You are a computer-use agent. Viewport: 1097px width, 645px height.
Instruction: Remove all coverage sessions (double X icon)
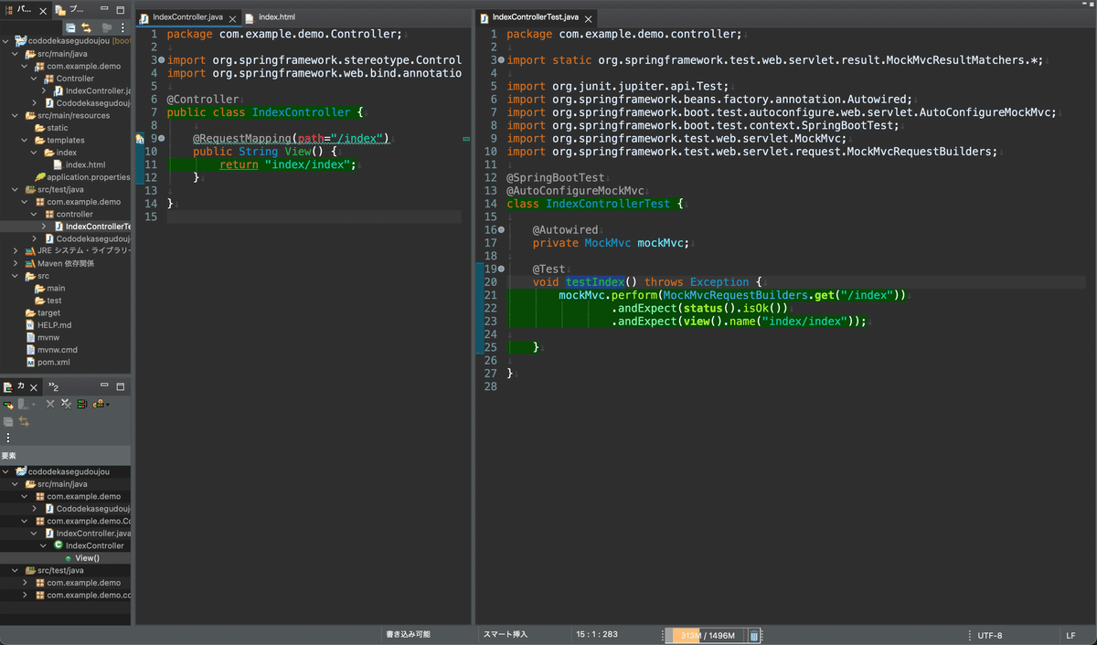tap(67, 404)
